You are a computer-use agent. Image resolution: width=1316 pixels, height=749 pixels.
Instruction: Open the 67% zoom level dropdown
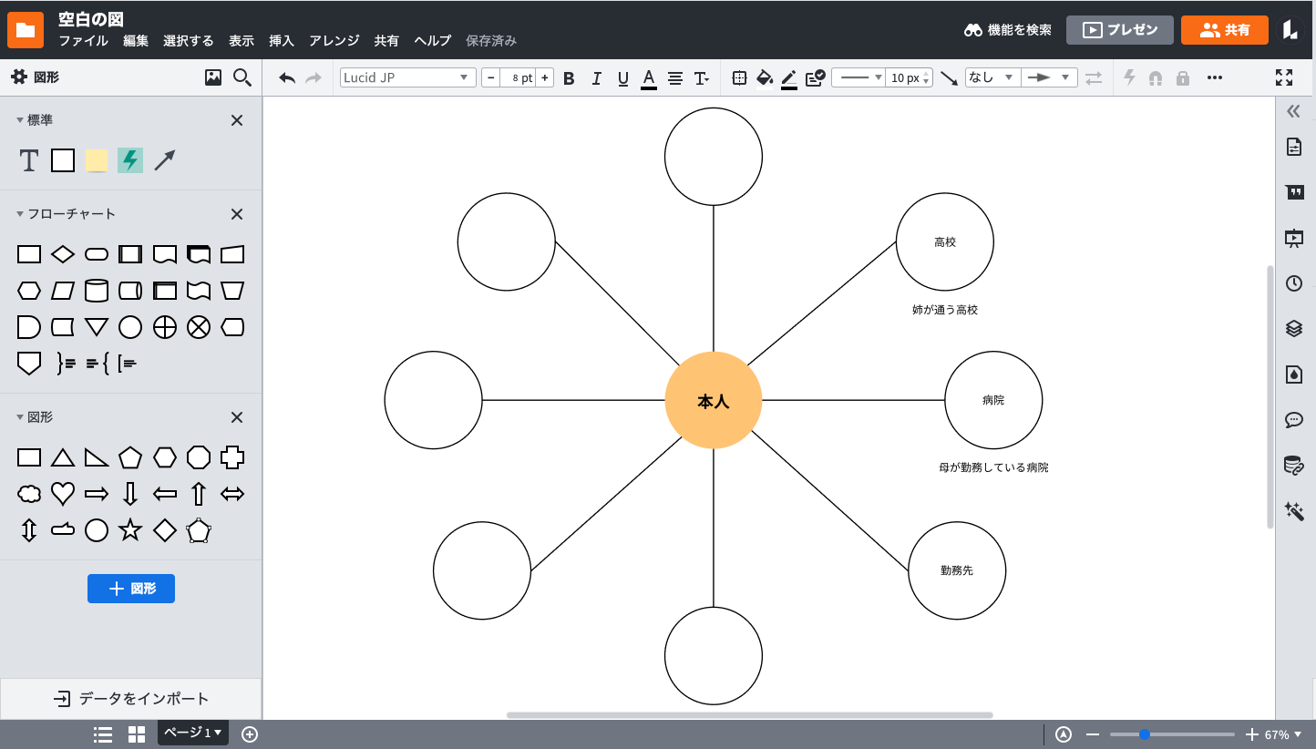tap(1283, 734)
